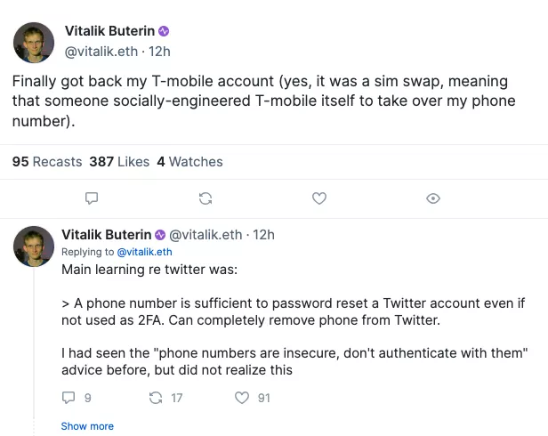Screen dimensions: 548x436
Task: Click the purple verified badge on main post
Action: coord(176,32)
